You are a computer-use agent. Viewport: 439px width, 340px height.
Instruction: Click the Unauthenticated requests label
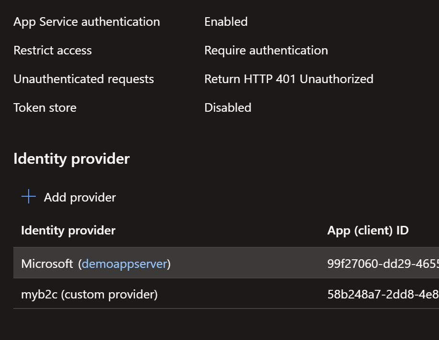click(84, 79)
